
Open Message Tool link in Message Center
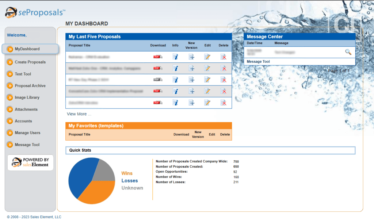pyautogui.click(x=258, y=62)
